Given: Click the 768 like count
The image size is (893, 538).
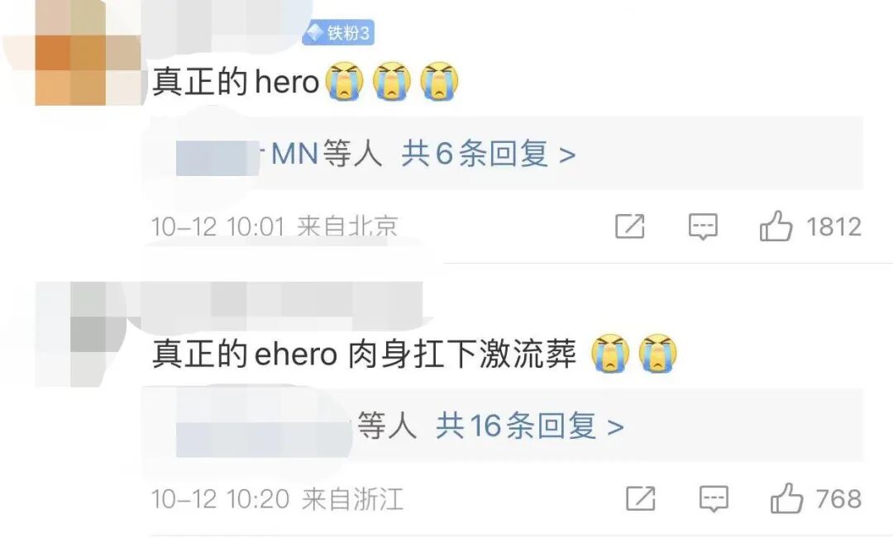Looking at the screenshot, I should (839, 498).
